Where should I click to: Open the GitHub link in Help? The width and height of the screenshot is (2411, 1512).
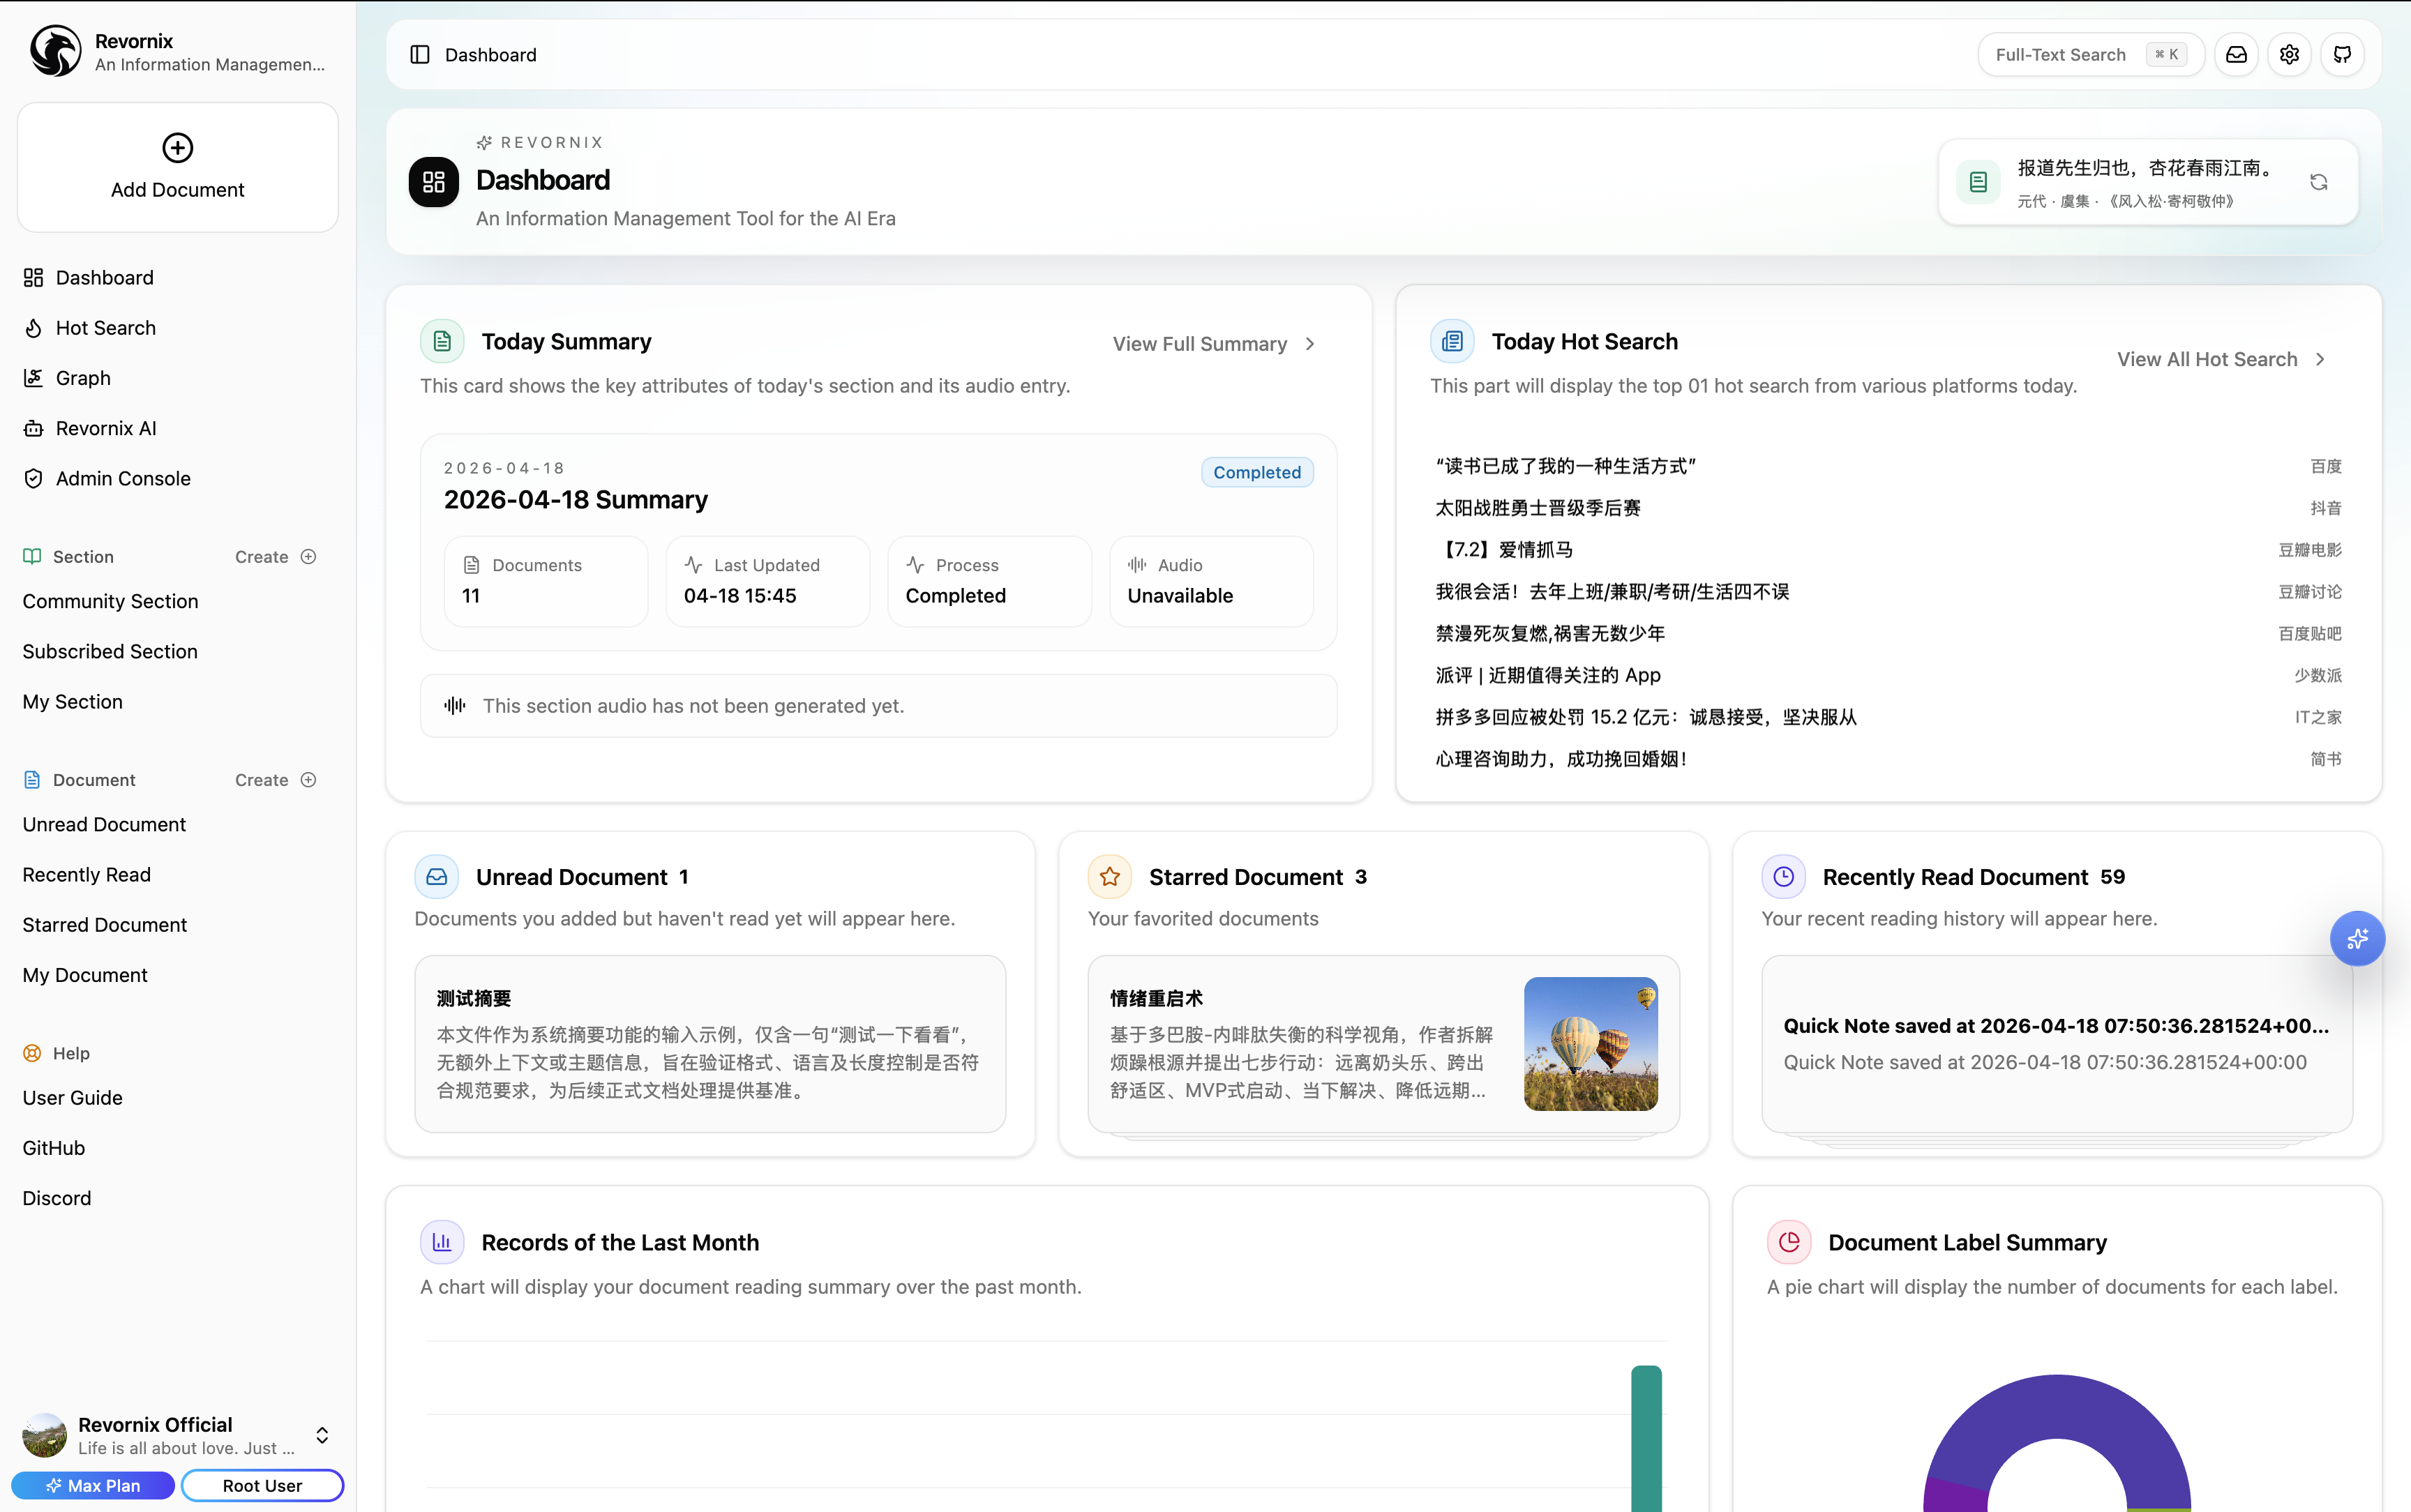[53, 1148]
